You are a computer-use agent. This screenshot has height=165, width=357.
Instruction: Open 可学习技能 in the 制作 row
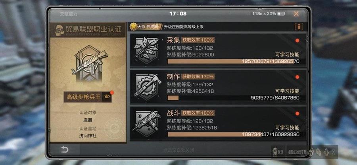tap(287, 91)
